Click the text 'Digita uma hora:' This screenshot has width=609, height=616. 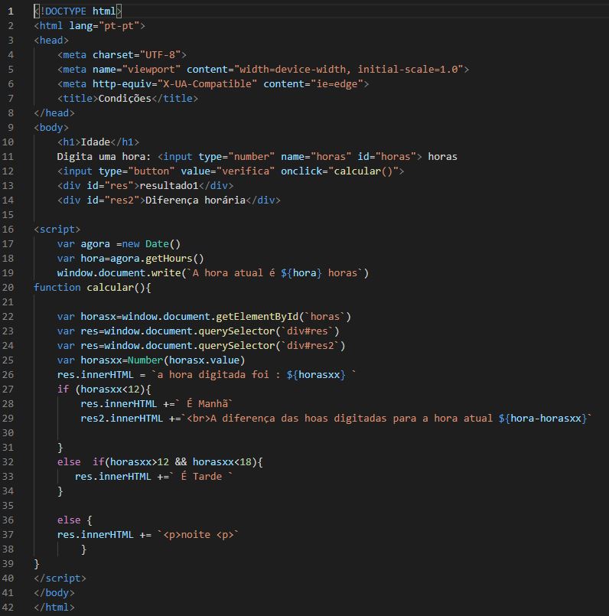pos(104,157)
